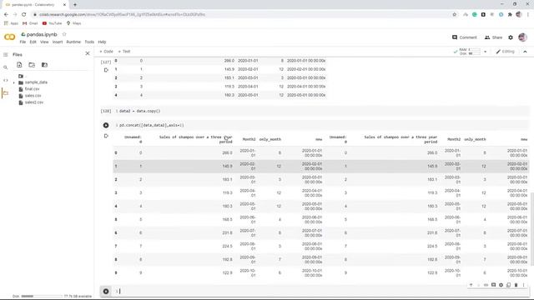Open the code snippets sidebar icon

(x=6, y=80)
